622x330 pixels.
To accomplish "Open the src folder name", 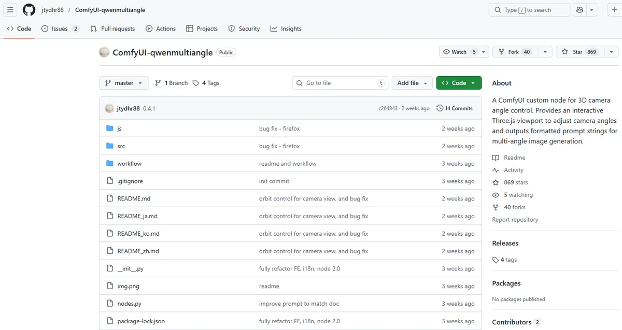I will pyautogui.click(x=121, y=146).
